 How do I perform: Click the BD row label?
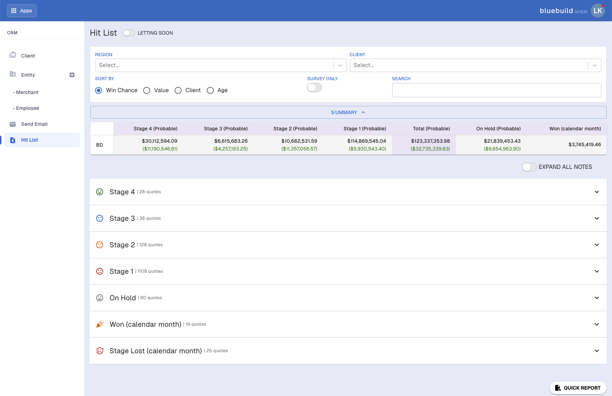click(100, 145)
